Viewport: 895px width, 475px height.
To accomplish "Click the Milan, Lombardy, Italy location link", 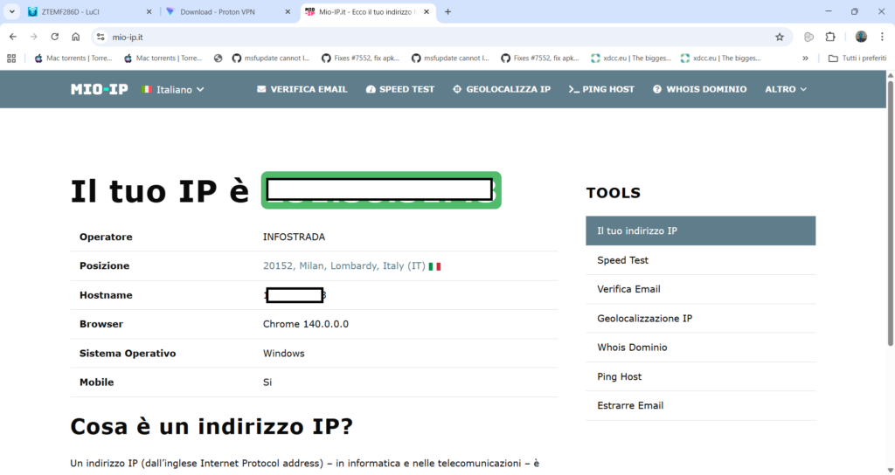I will coord(344,265).
